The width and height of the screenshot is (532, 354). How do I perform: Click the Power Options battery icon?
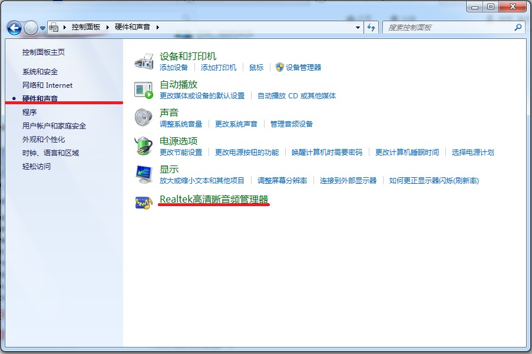click(x=144, y=145)
